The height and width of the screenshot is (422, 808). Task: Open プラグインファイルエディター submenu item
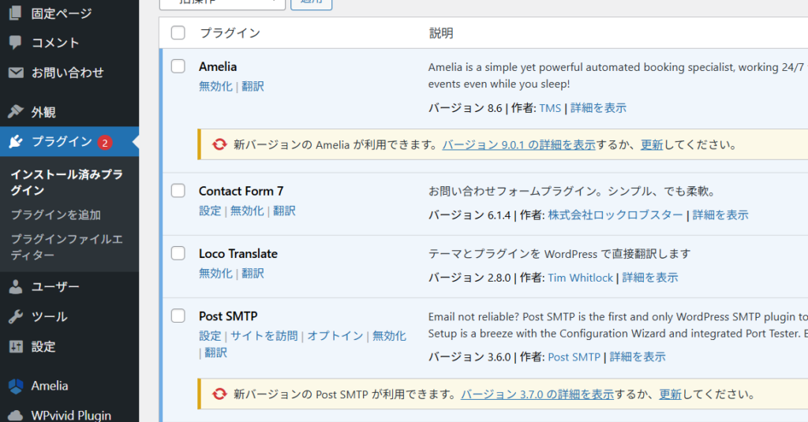coord(66,247)
